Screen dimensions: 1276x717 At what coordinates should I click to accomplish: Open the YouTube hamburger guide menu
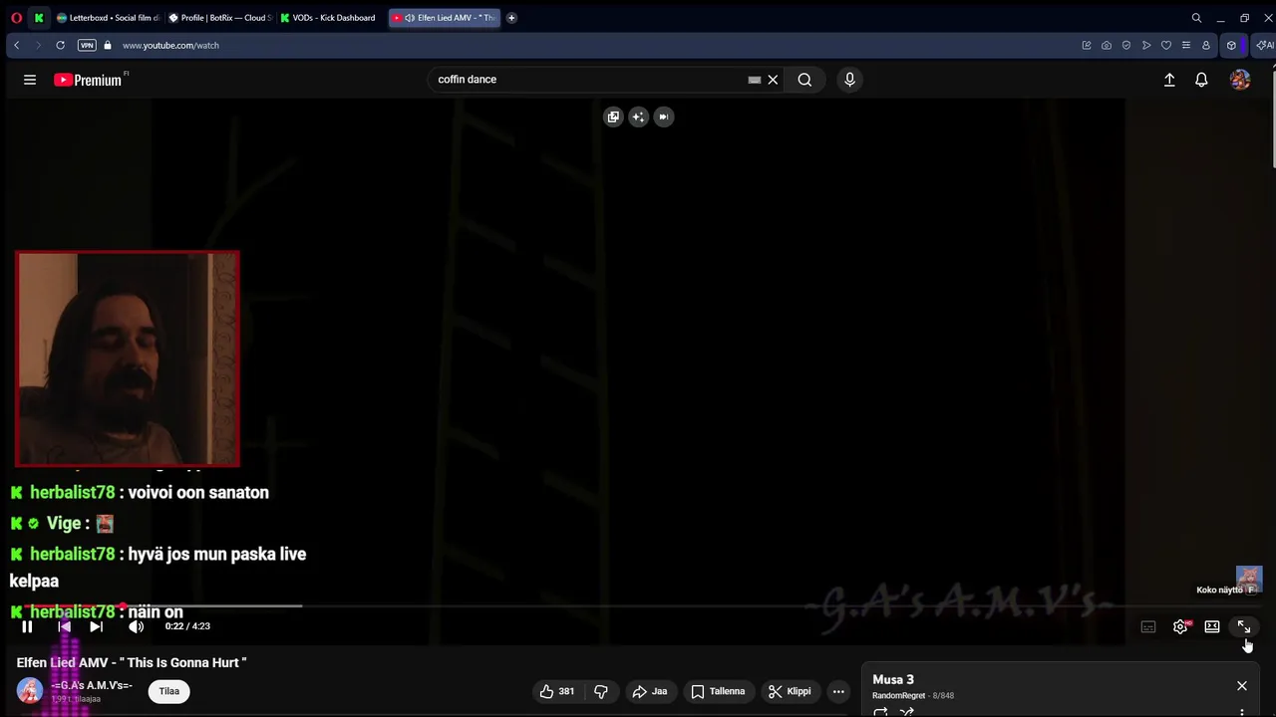(30, 80)
